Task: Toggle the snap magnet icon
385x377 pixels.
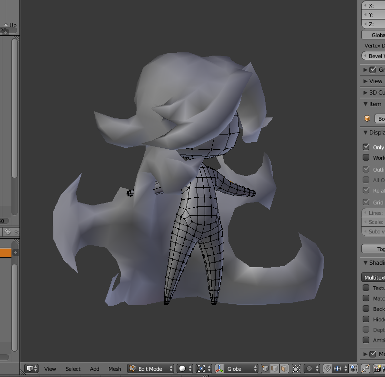Action: pos(327,368)
